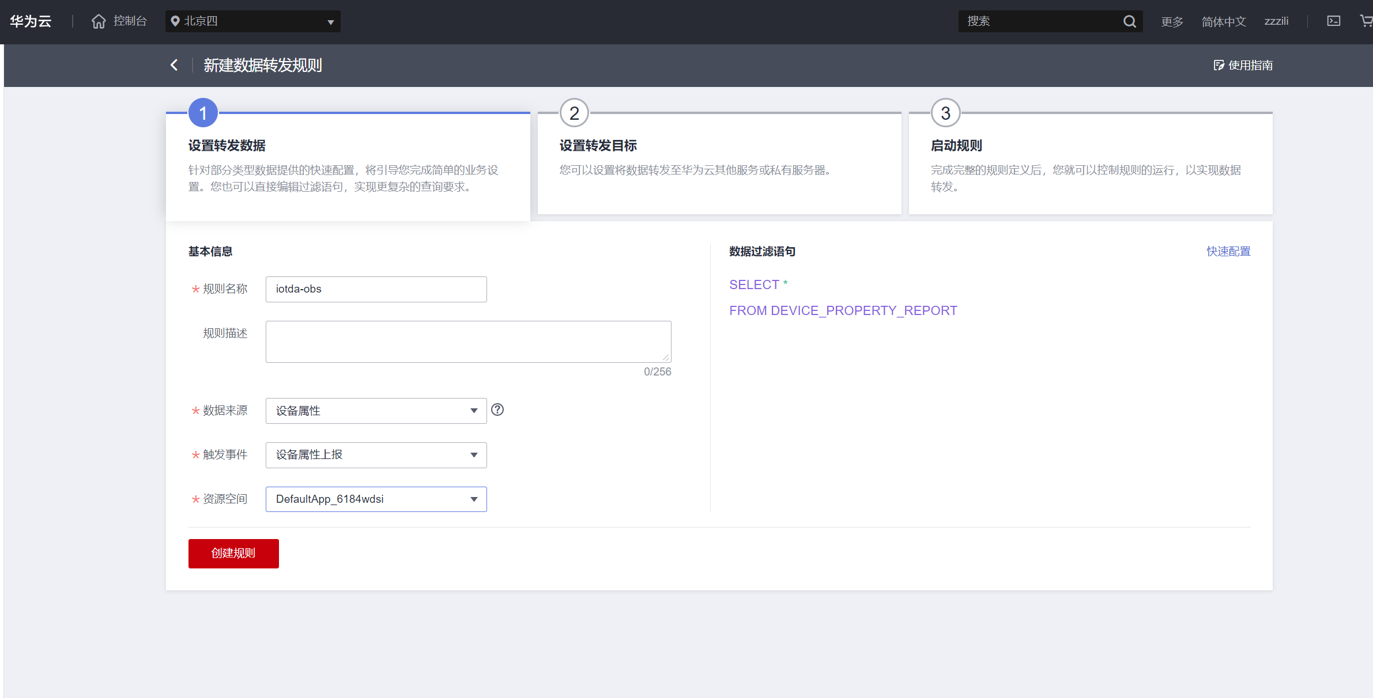Open the 更多 menu in the top bar

tap(1171, 21)
